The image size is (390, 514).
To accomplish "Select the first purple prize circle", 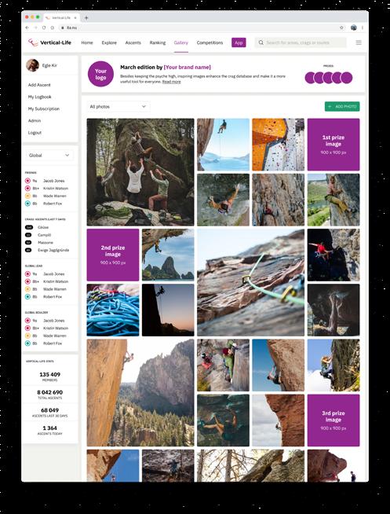I will click(310, 78).
